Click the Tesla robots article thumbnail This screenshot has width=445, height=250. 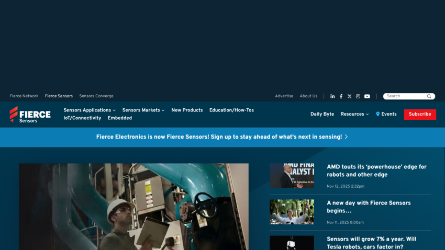pyautogui.click(x=292, y=243)
